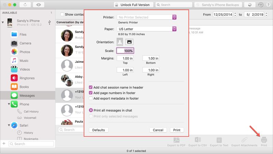Click the Top margin field
The image size is (273, 154).
click(x=125, y=58)
